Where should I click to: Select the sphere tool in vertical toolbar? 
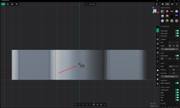157,70
